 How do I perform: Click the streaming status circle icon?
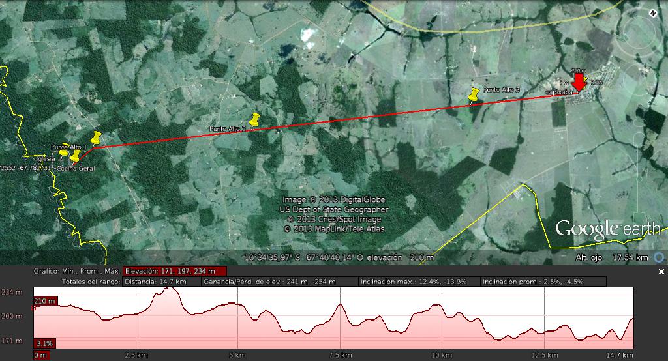[659, 257]
